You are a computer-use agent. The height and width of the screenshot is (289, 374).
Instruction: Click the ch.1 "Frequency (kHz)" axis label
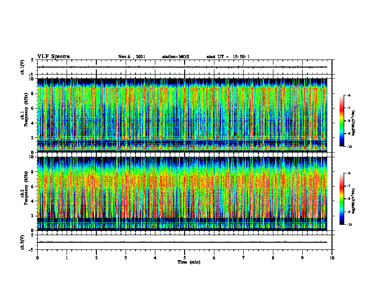[26, 110]
